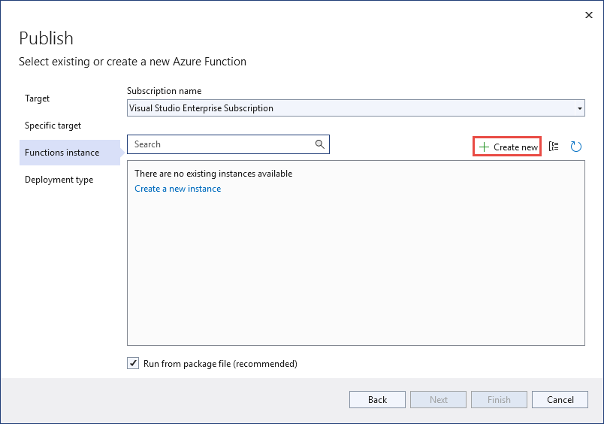The width and height of the screenshot is (604, 424).
Task: Click the 'There are no existing instances available' text
Action: click(x=213, y=174)
